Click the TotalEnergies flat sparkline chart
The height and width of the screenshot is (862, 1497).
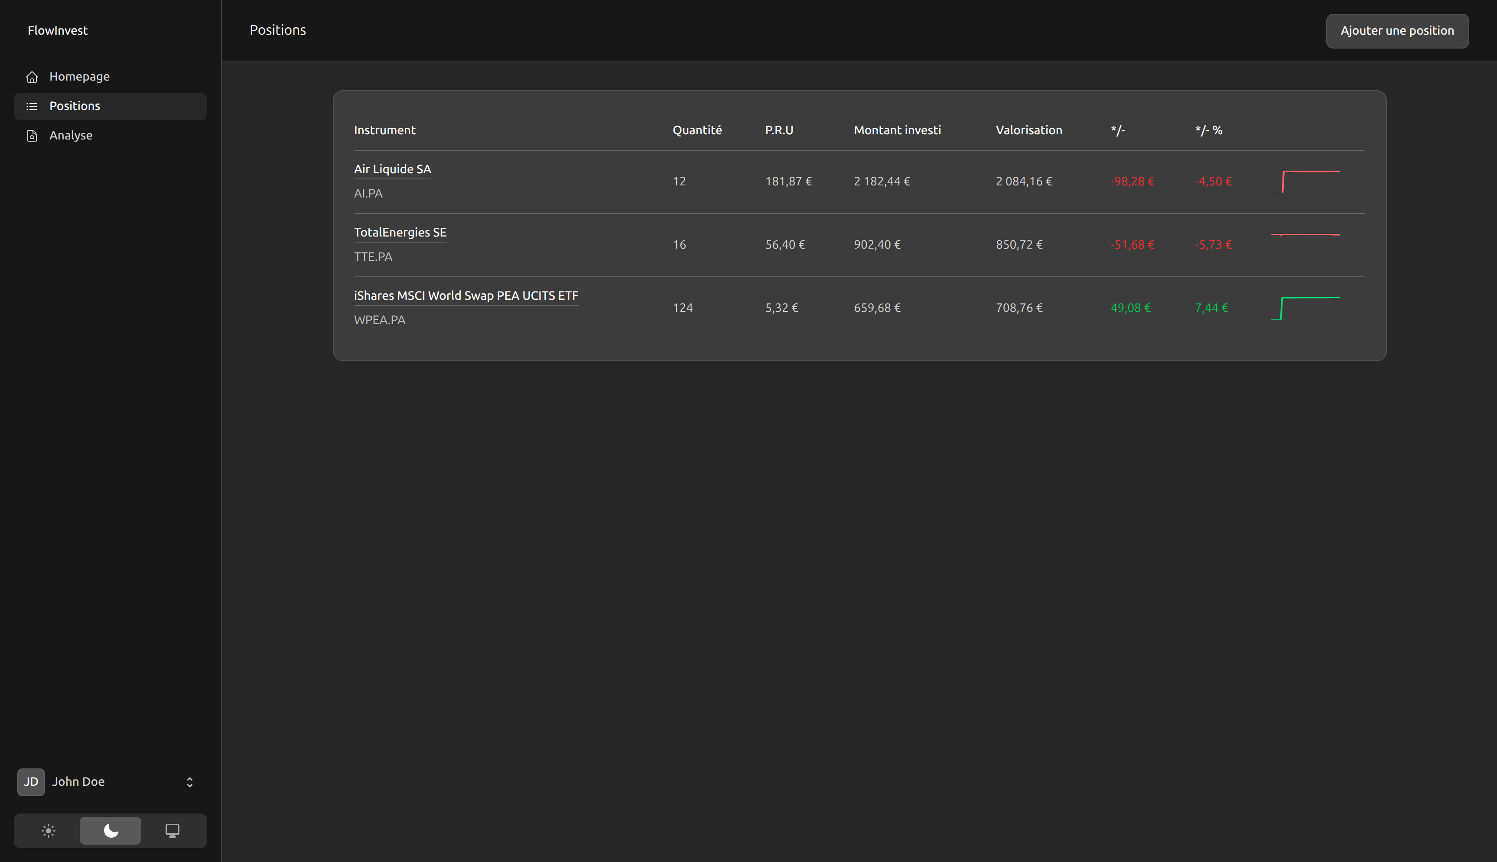pos(1305,235)
